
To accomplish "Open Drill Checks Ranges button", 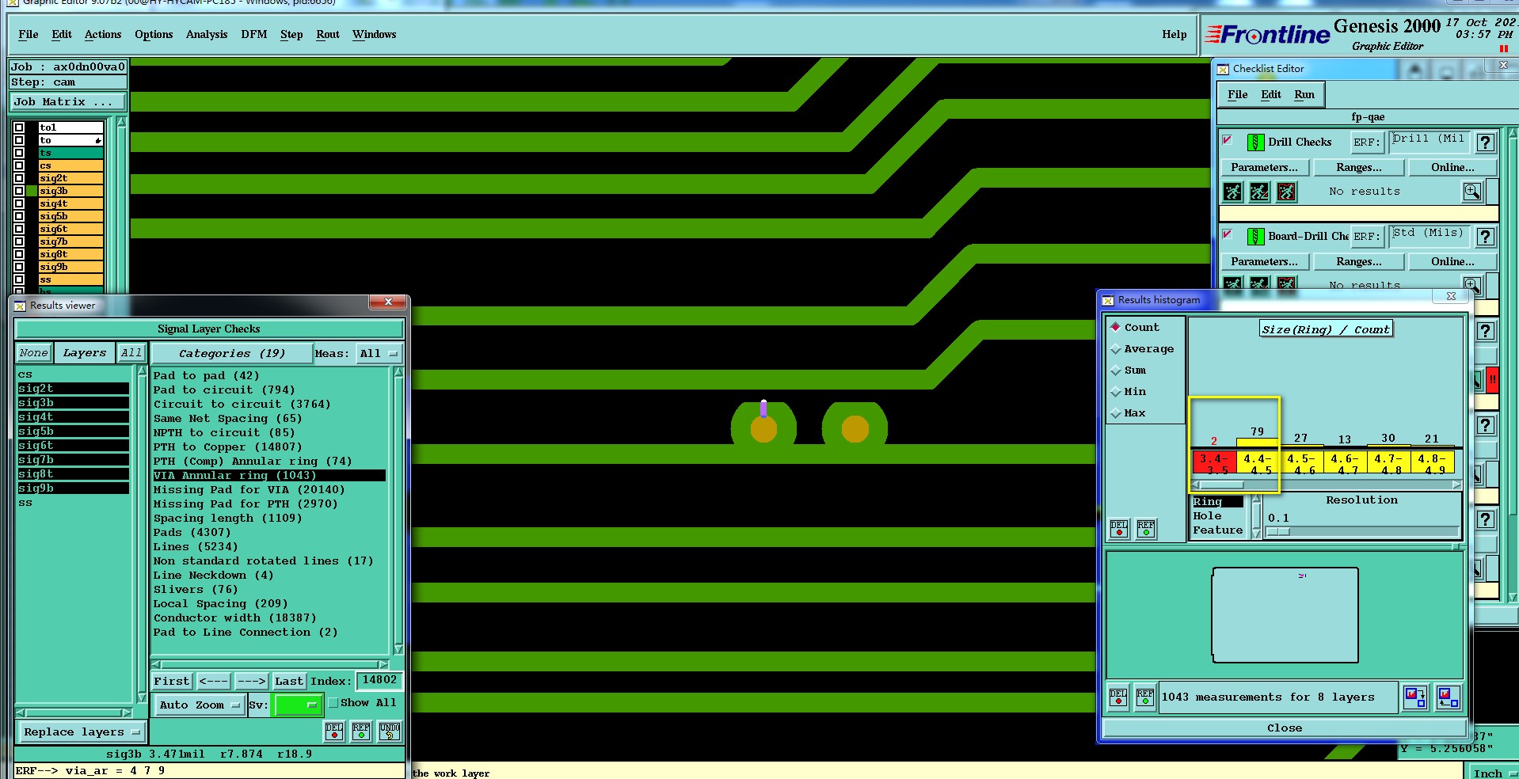I will [x=1359, y=167].
